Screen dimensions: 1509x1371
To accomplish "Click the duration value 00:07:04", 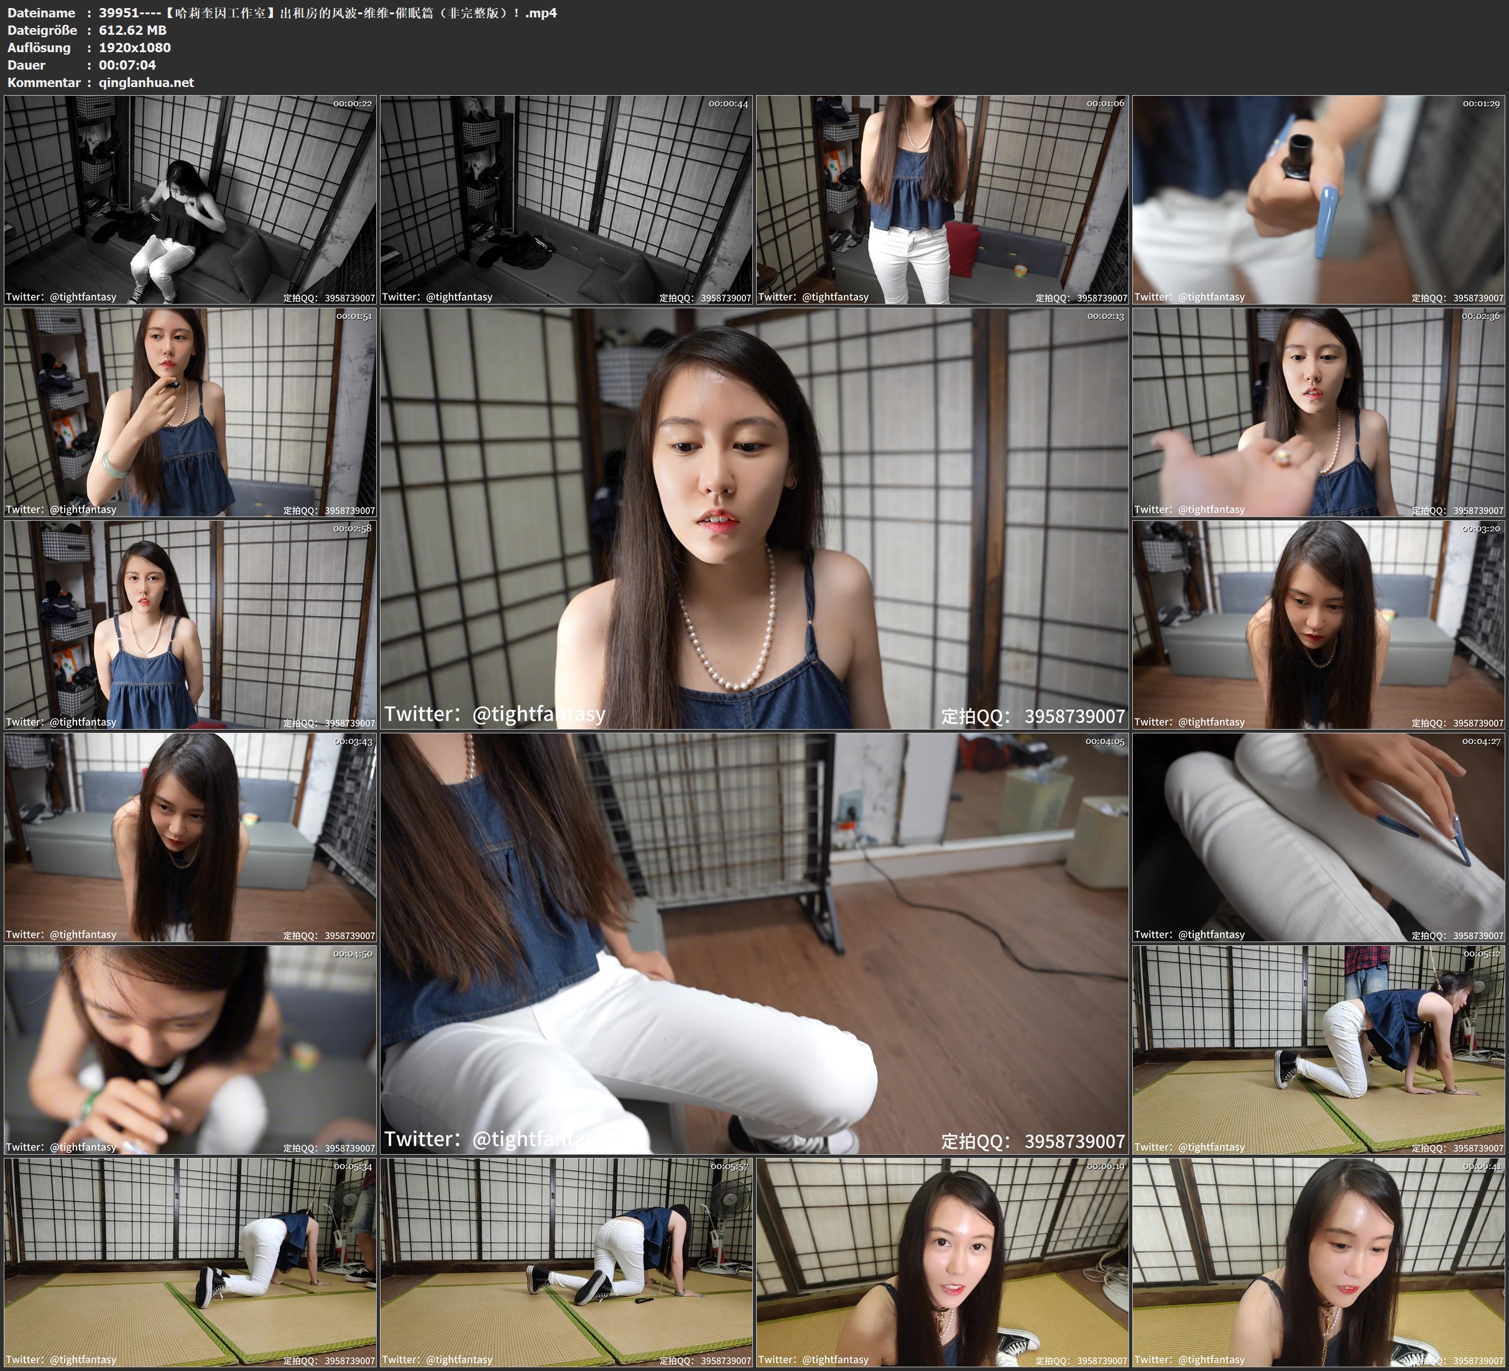I will coord(127,65).
